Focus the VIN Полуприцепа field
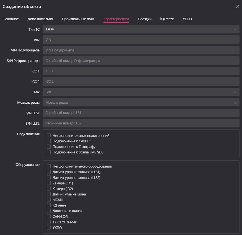Image resolution: width=242 pixels, height=235 pixels. click(141, 50)
